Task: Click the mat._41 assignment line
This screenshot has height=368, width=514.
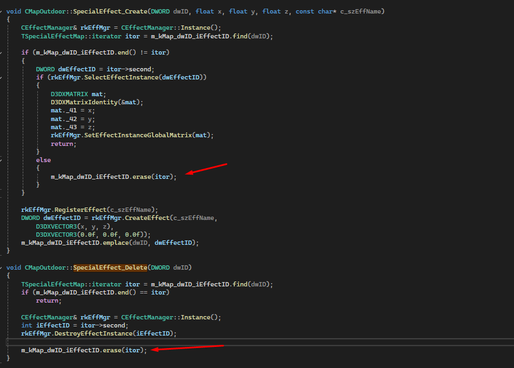Action: (x=65, y=110)
